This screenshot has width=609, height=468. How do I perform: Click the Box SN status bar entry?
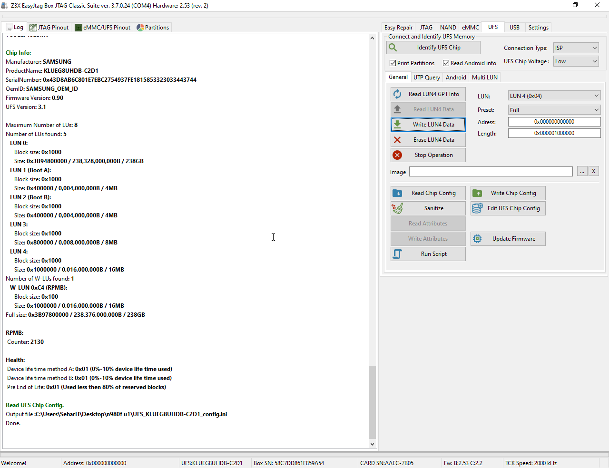coord(289,463)
